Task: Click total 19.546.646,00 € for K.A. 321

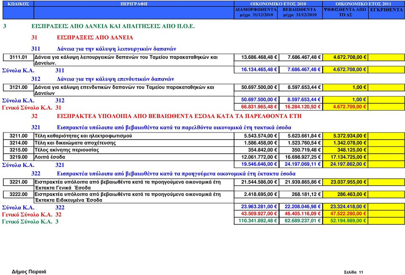Action: pyautogui.click(x=256, y=164)
